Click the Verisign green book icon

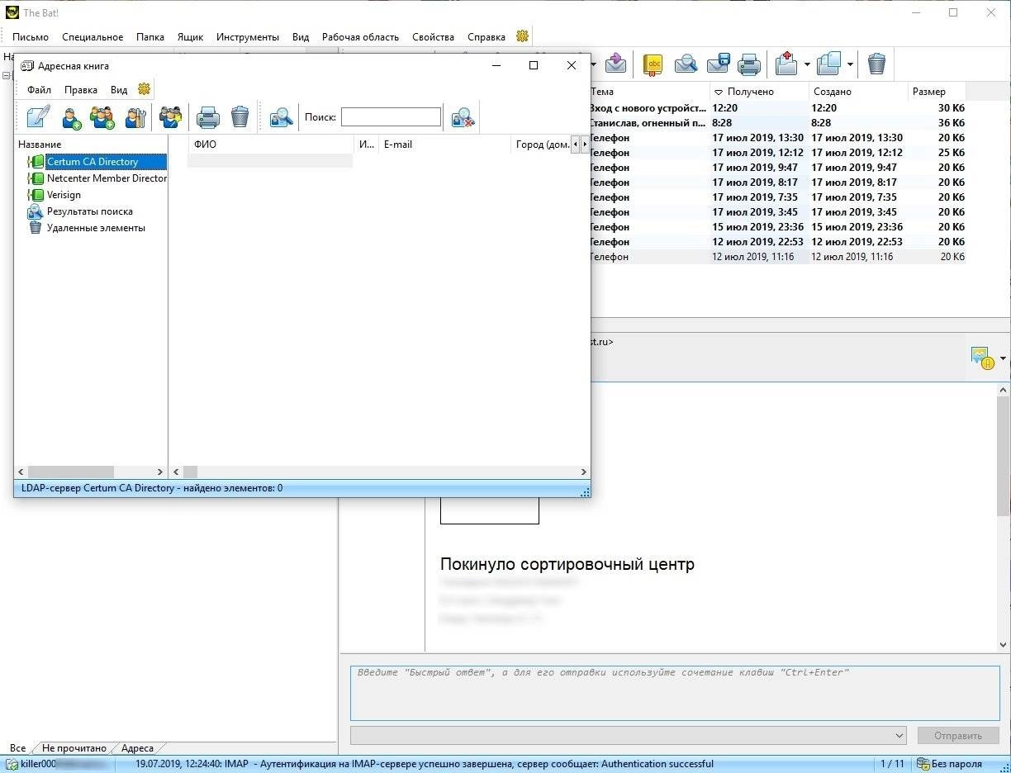coord(36,195)
